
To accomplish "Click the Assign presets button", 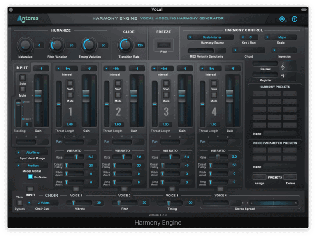I will point(259,177).
